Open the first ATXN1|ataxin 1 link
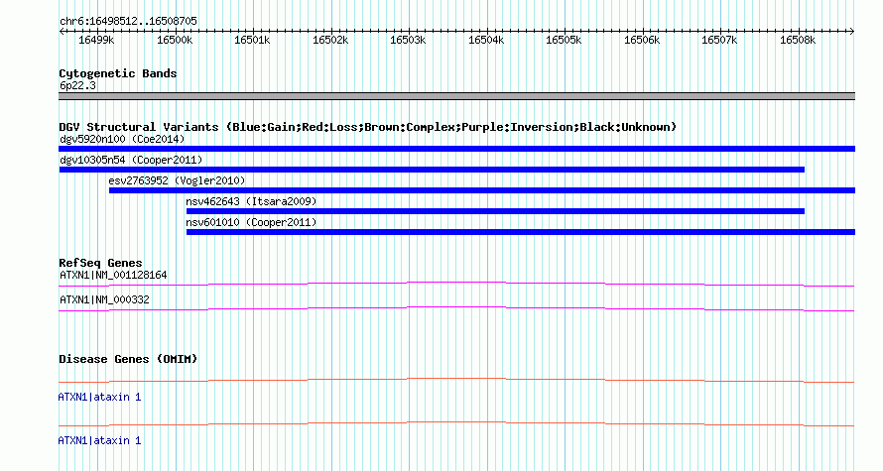The image size is (883, 471). coord(99,398)
